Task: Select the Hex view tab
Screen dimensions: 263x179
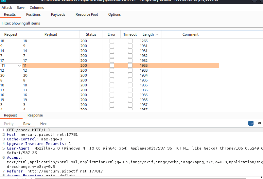Action: point(44,124)
